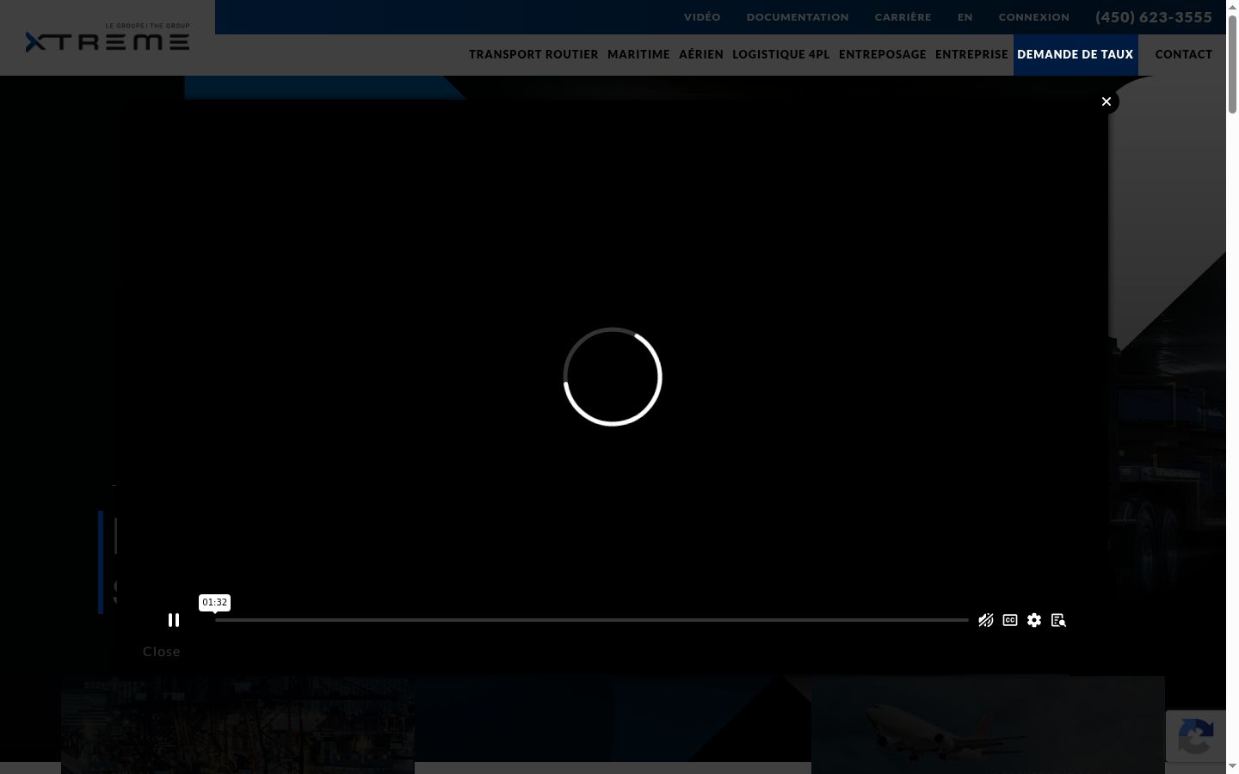Close the video overlay with X button

pyautogui.click(x=1106, y=101)
